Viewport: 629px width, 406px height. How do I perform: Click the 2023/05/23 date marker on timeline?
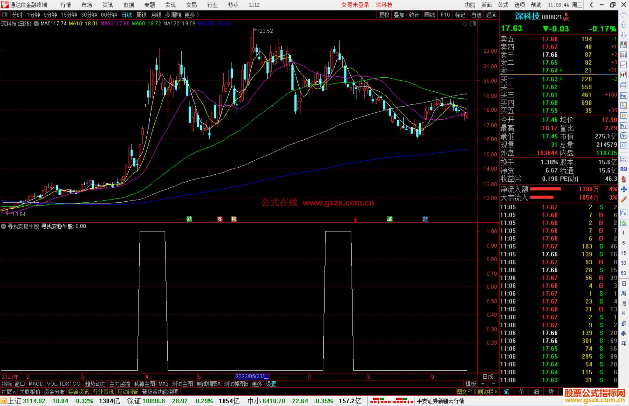252,377
